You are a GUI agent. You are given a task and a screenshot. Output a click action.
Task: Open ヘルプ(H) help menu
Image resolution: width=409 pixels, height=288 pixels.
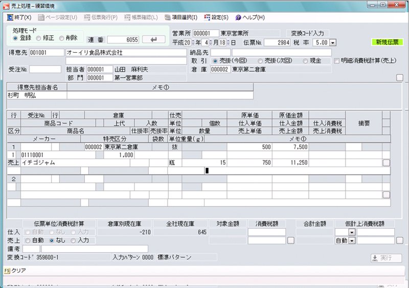[250, 17]
